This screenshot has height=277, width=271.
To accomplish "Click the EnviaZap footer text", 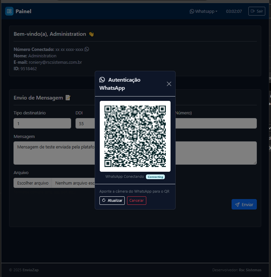I will point(30,270).
